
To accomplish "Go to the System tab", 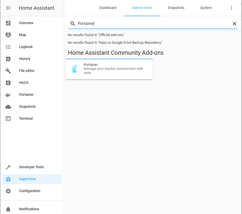I will point(206,8).
